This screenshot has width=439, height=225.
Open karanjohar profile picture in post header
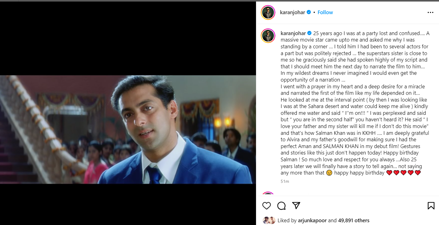click(x=268, y=13)
